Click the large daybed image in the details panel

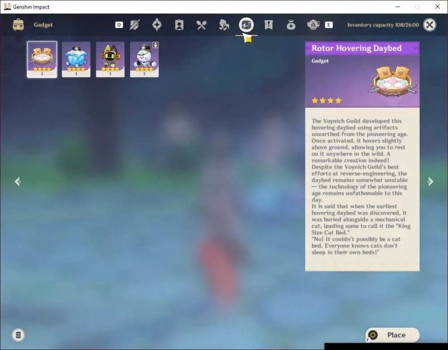[x=393, y=81]
